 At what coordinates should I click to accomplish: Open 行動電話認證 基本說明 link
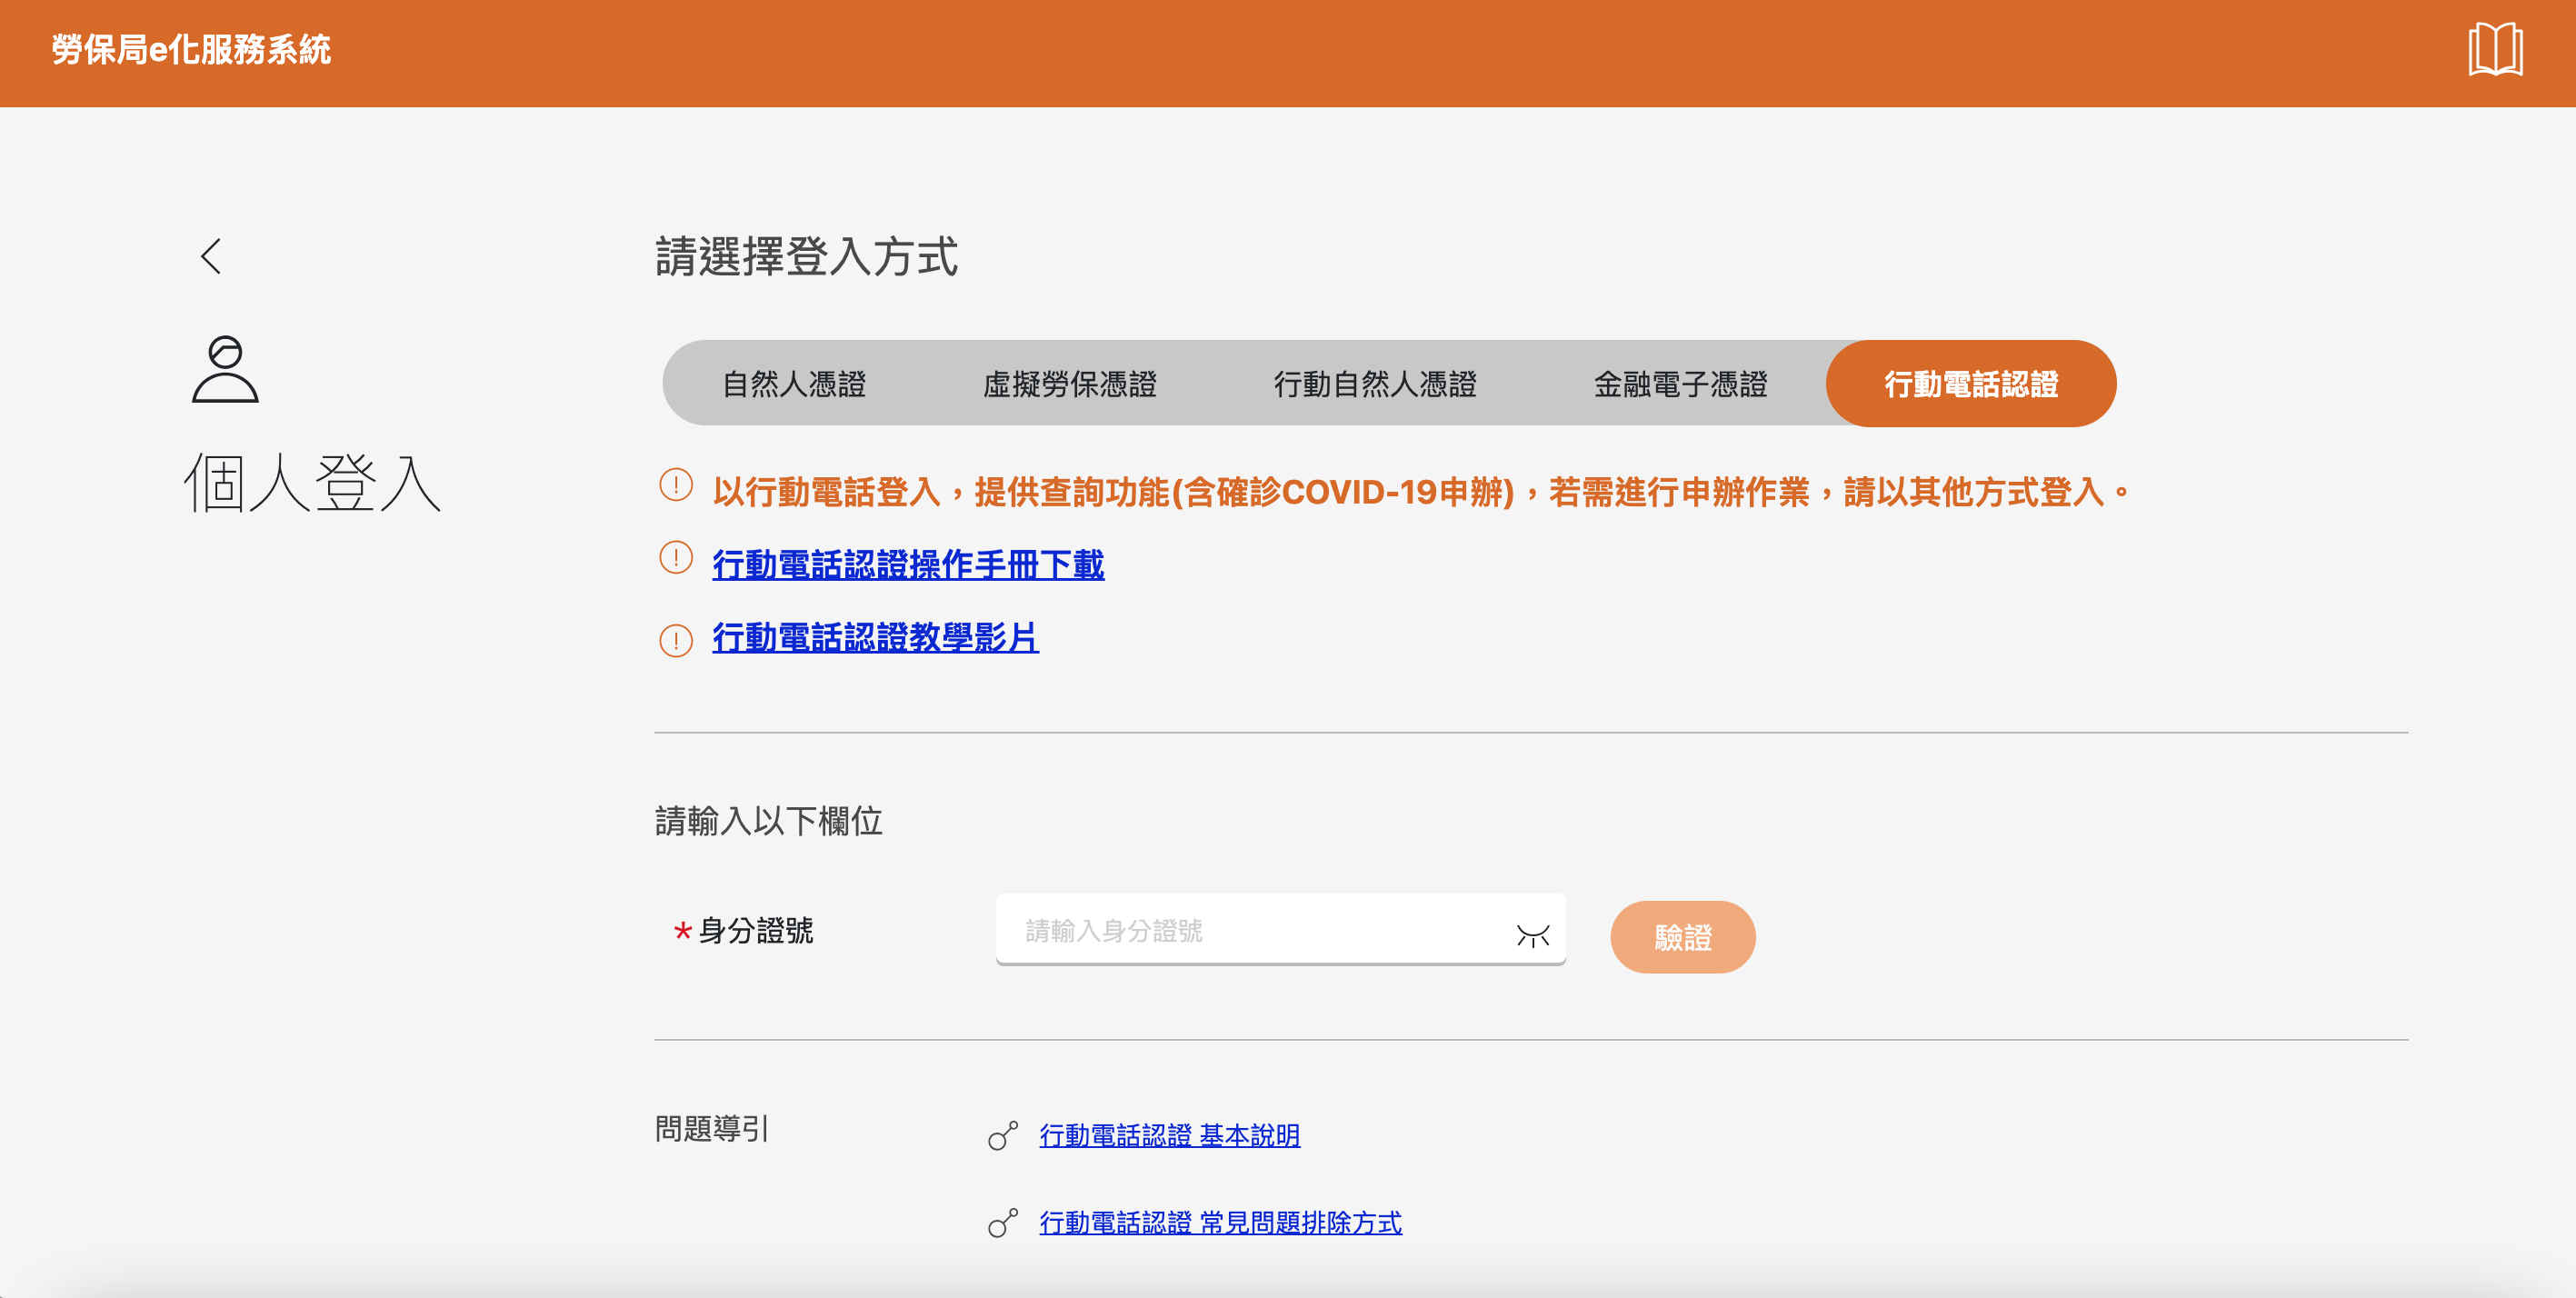coord(1169,1136)
